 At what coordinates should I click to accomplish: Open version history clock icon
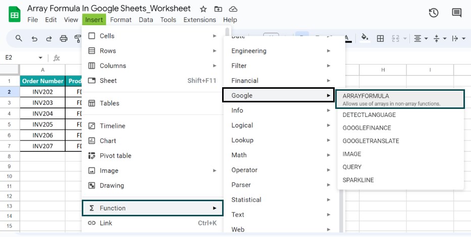click(434, 13)
